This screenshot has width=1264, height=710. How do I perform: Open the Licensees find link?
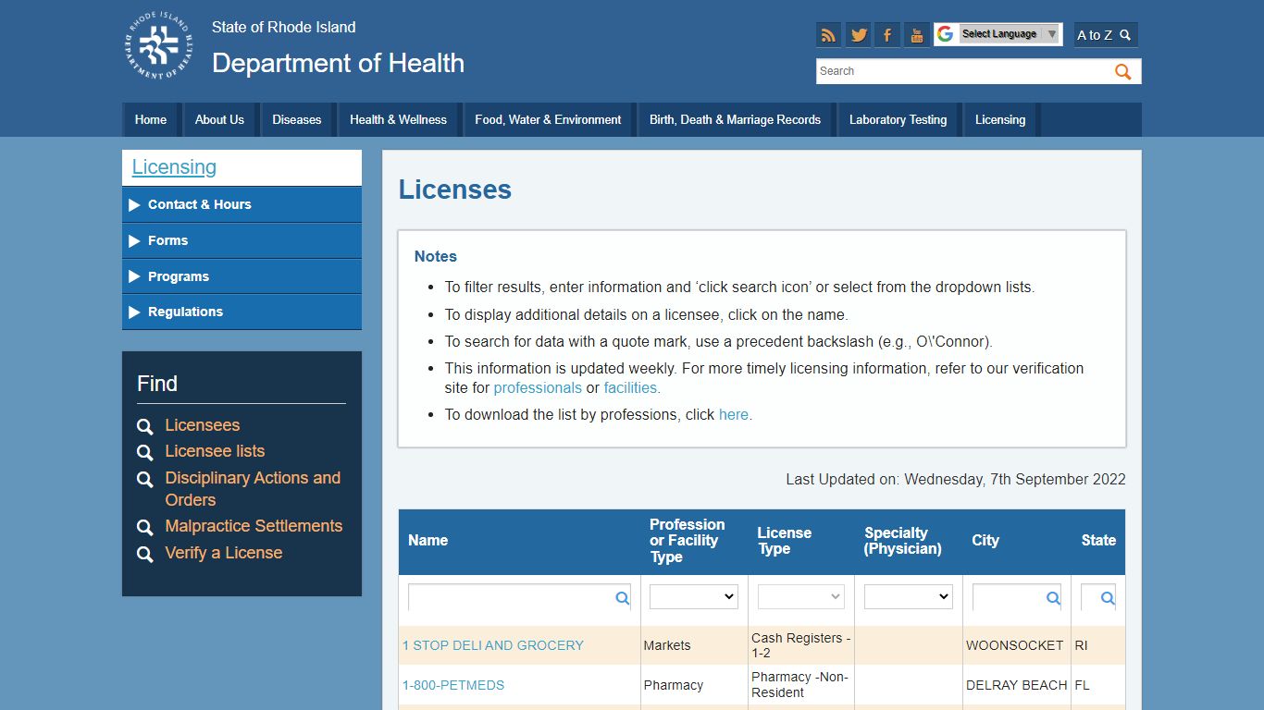tap(203, 425)
